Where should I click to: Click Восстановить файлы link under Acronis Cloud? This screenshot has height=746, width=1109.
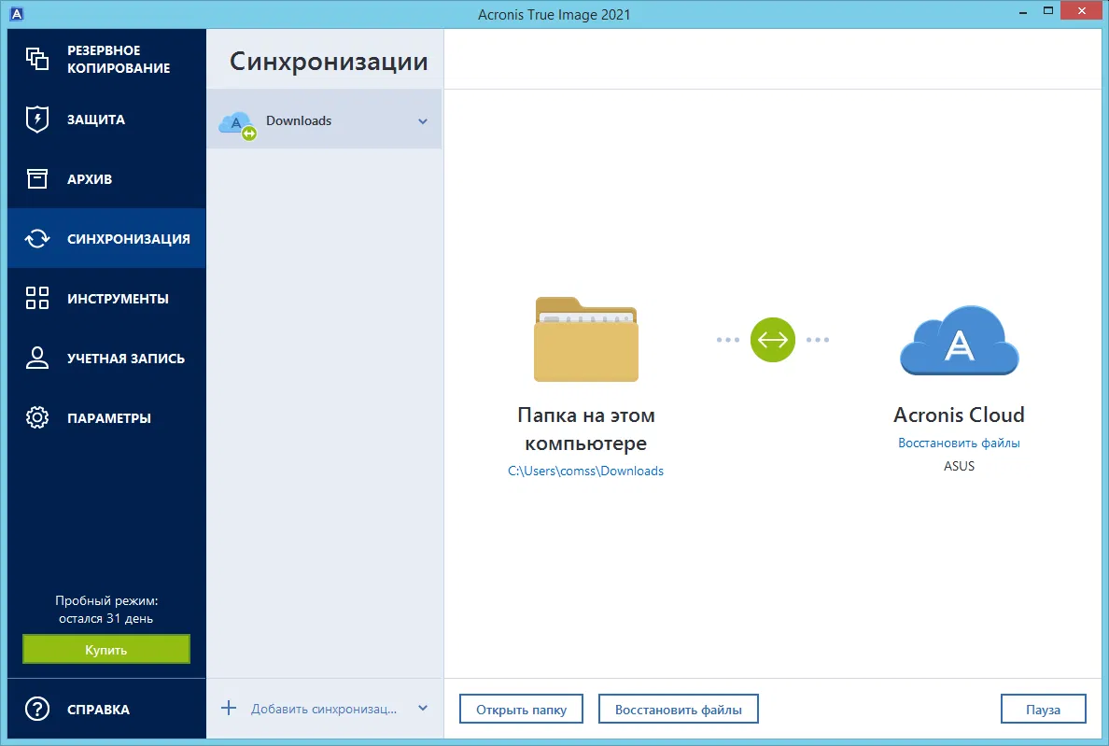[x=959, y=443]
